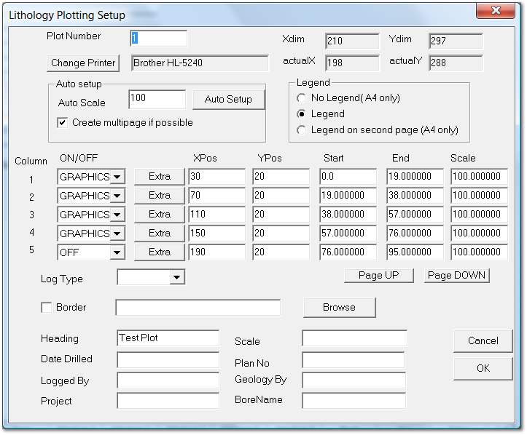
Task: Click the Extra button for column 2
Action: click(x=159, y=196)
